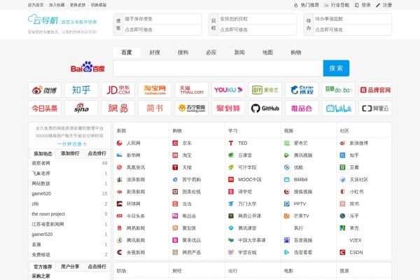Open the 品牌官网 logo tile
This screenshot has height=280, width=420.
(375, 90)
